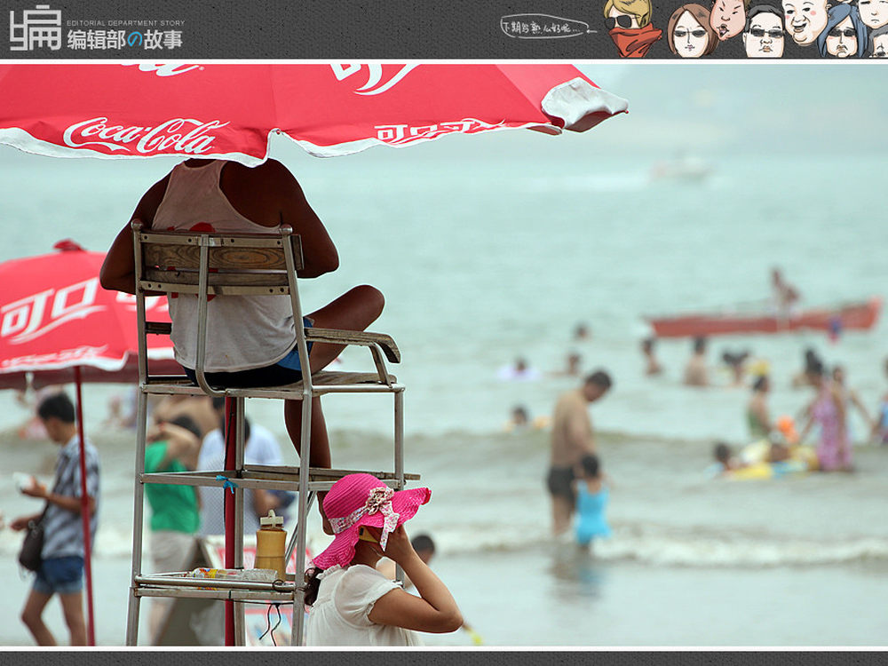This screenshot has width=888, height=666.
Task: Click the laughing bald man avatar
Action: click(x=805, y=22)
